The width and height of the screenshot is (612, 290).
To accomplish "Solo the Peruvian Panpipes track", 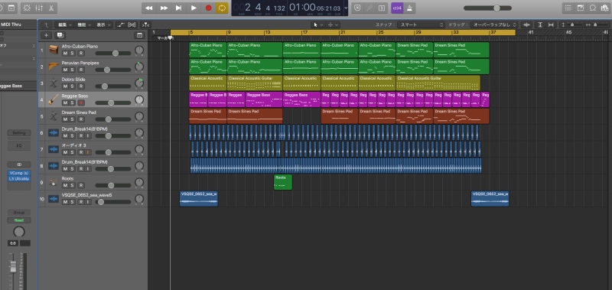I will point(73,70).
